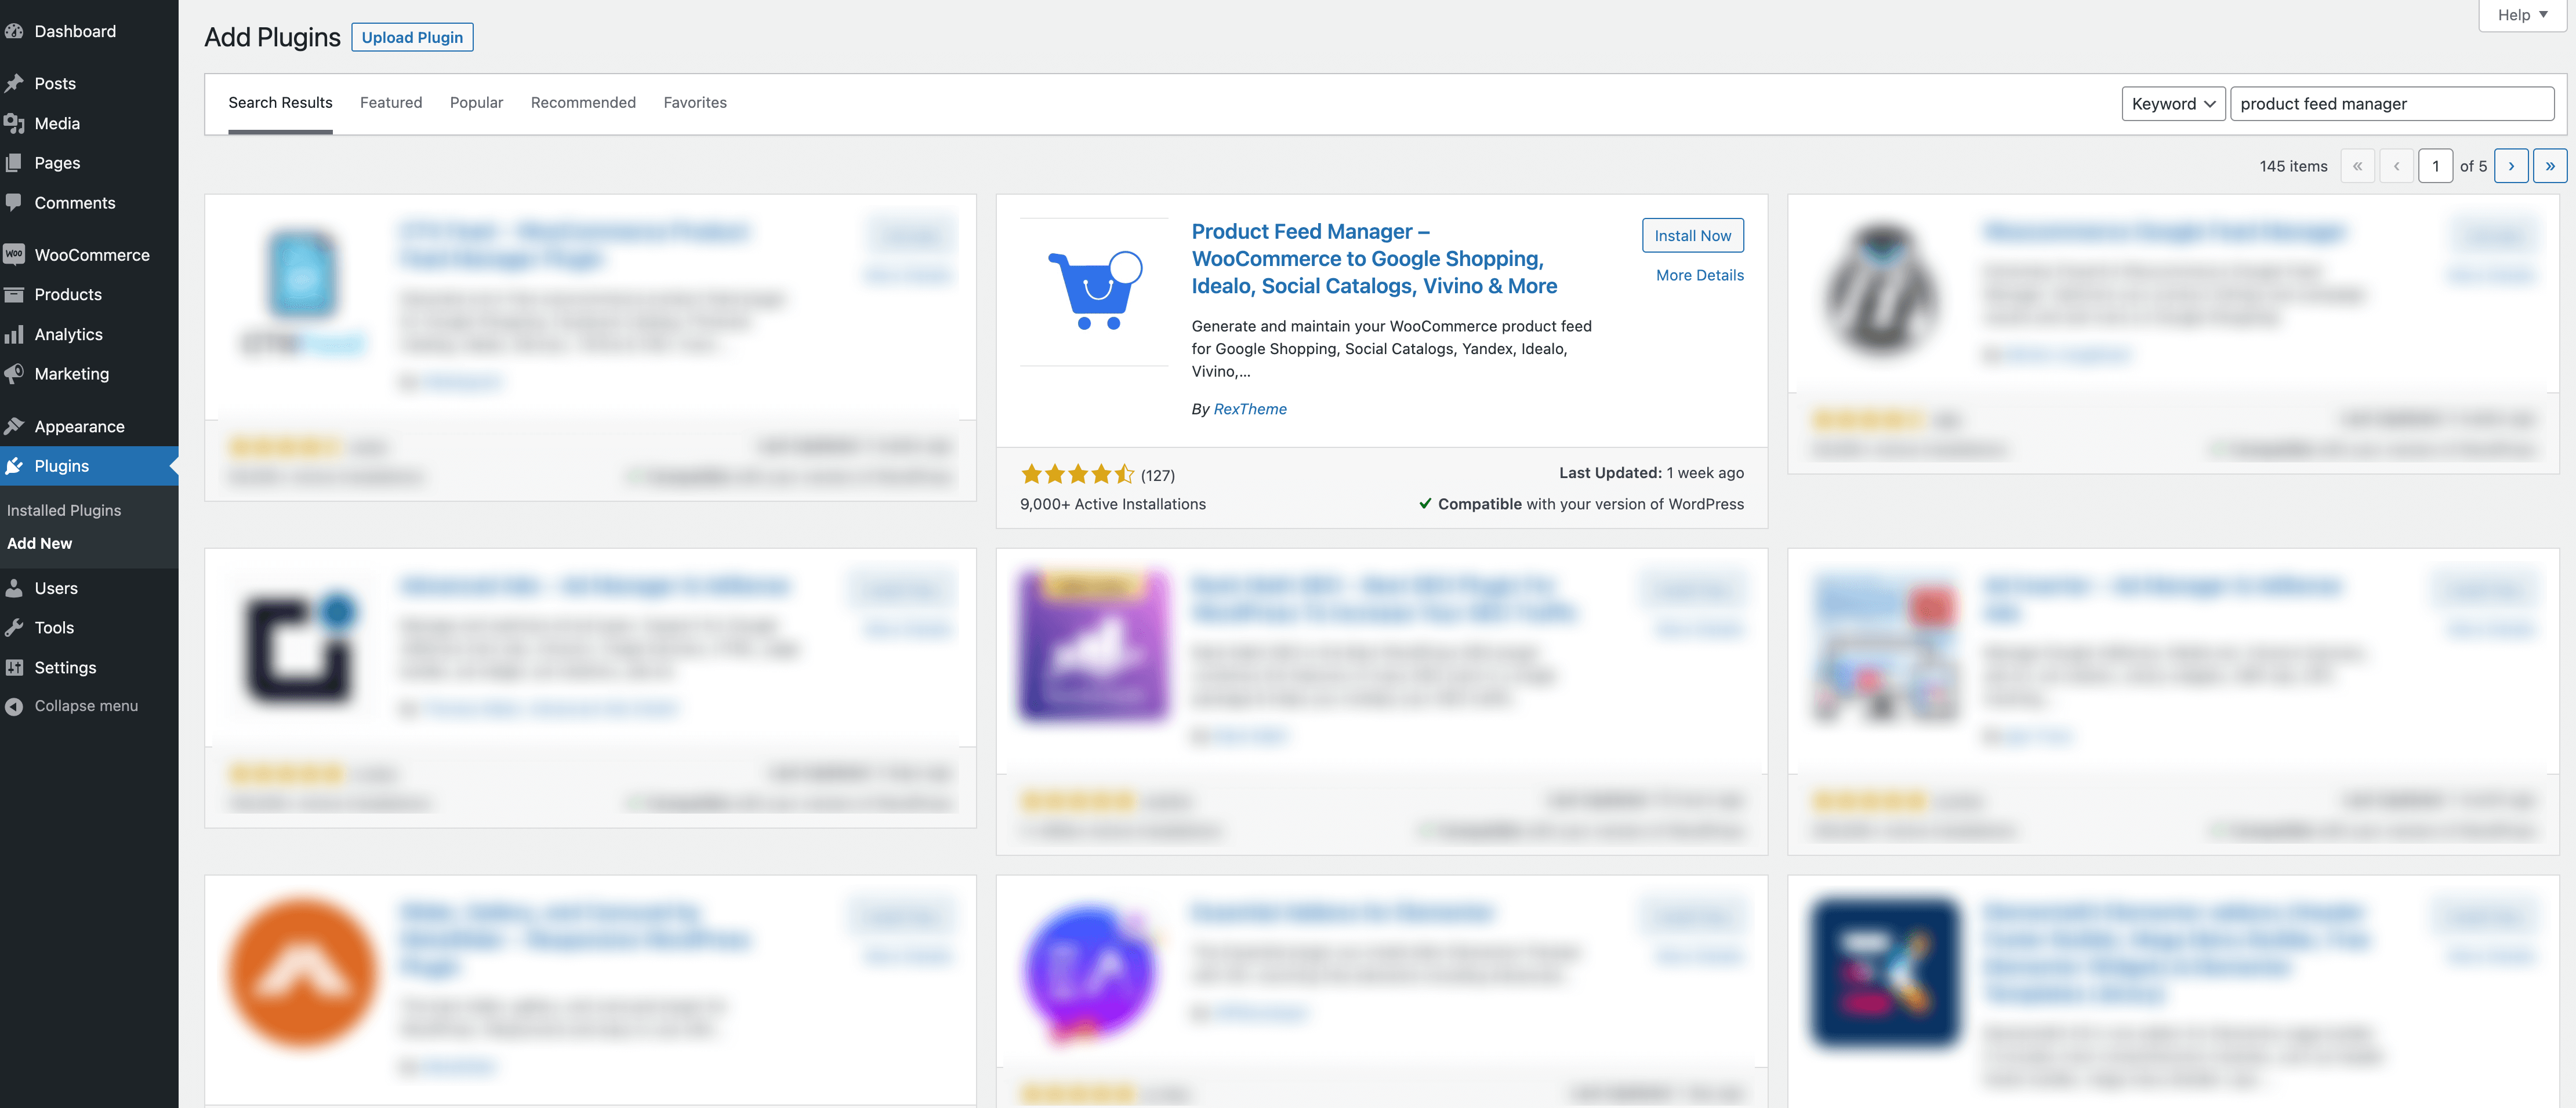Screen dimensions: 2576x1108
Task: Select the Featured tab
Action: pyautogui.click(x=391, y=102)
